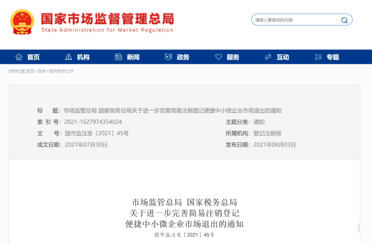Click the 标题 row title text
Image resolution: width=372 pixels, height=244 pixels.
(x=172, y=110)
